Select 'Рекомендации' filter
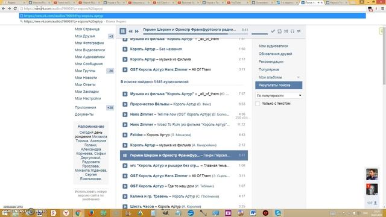 271,61
